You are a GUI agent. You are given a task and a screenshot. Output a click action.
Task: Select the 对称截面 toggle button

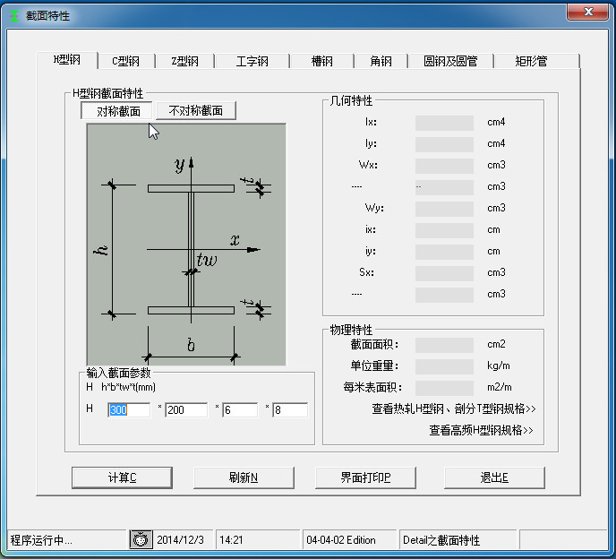coord(117,111)
